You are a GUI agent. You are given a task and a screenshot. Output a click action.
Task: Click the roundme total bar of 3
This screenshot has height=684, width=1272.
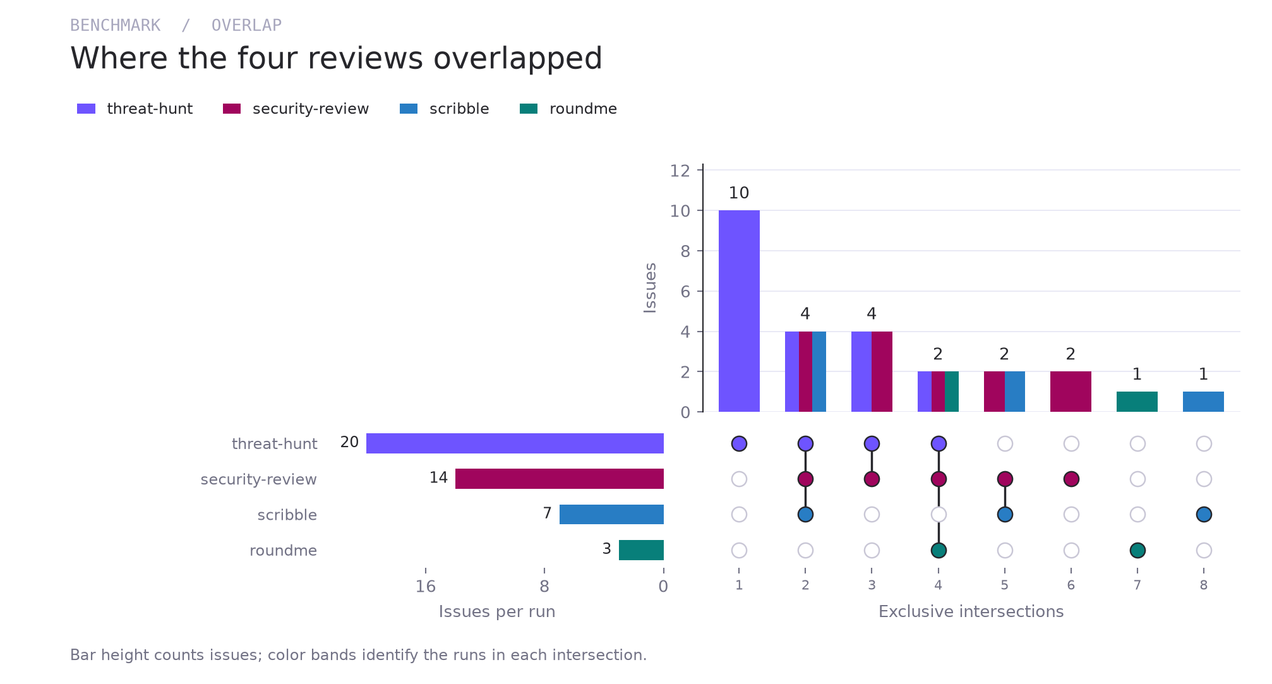(641, 550)
